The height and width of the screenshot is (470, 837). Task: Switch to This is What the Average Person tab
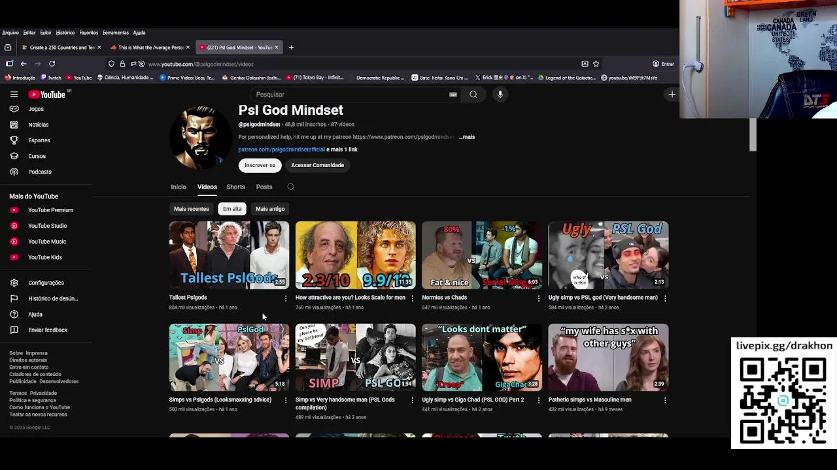click(x=149, y=47)
